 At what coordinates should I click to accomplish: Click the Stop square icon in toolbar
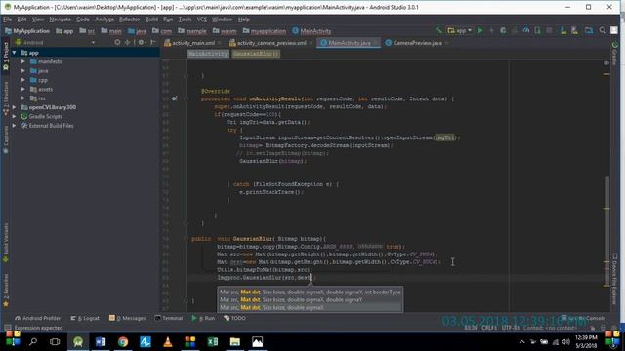(x=549, y=30)
